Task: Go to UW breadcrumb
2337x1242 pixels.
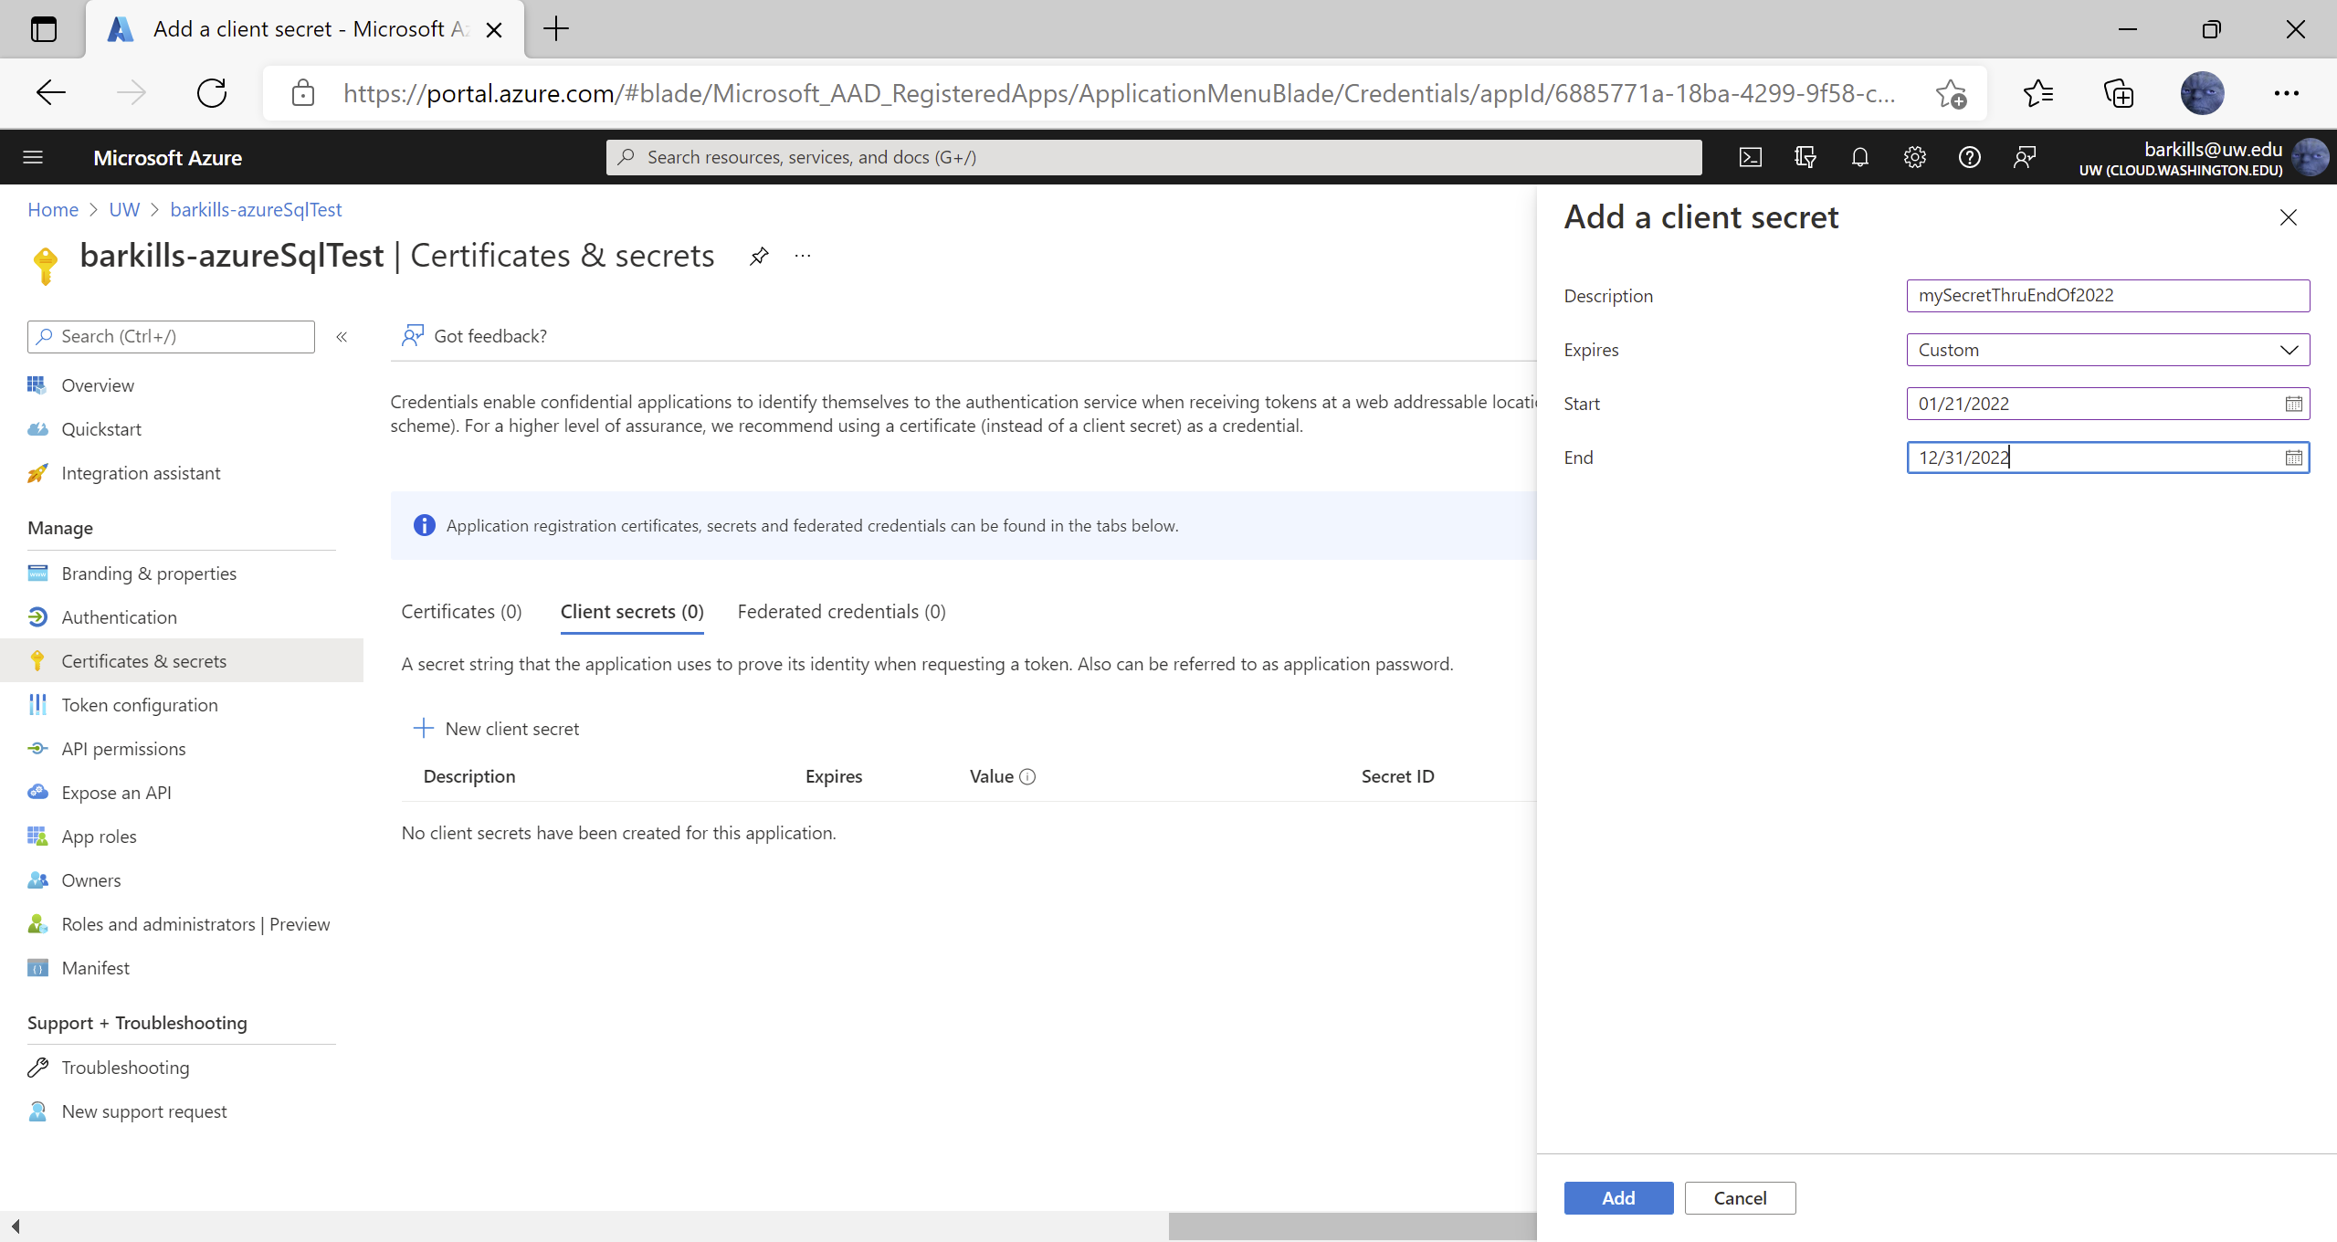Action: 124,210
